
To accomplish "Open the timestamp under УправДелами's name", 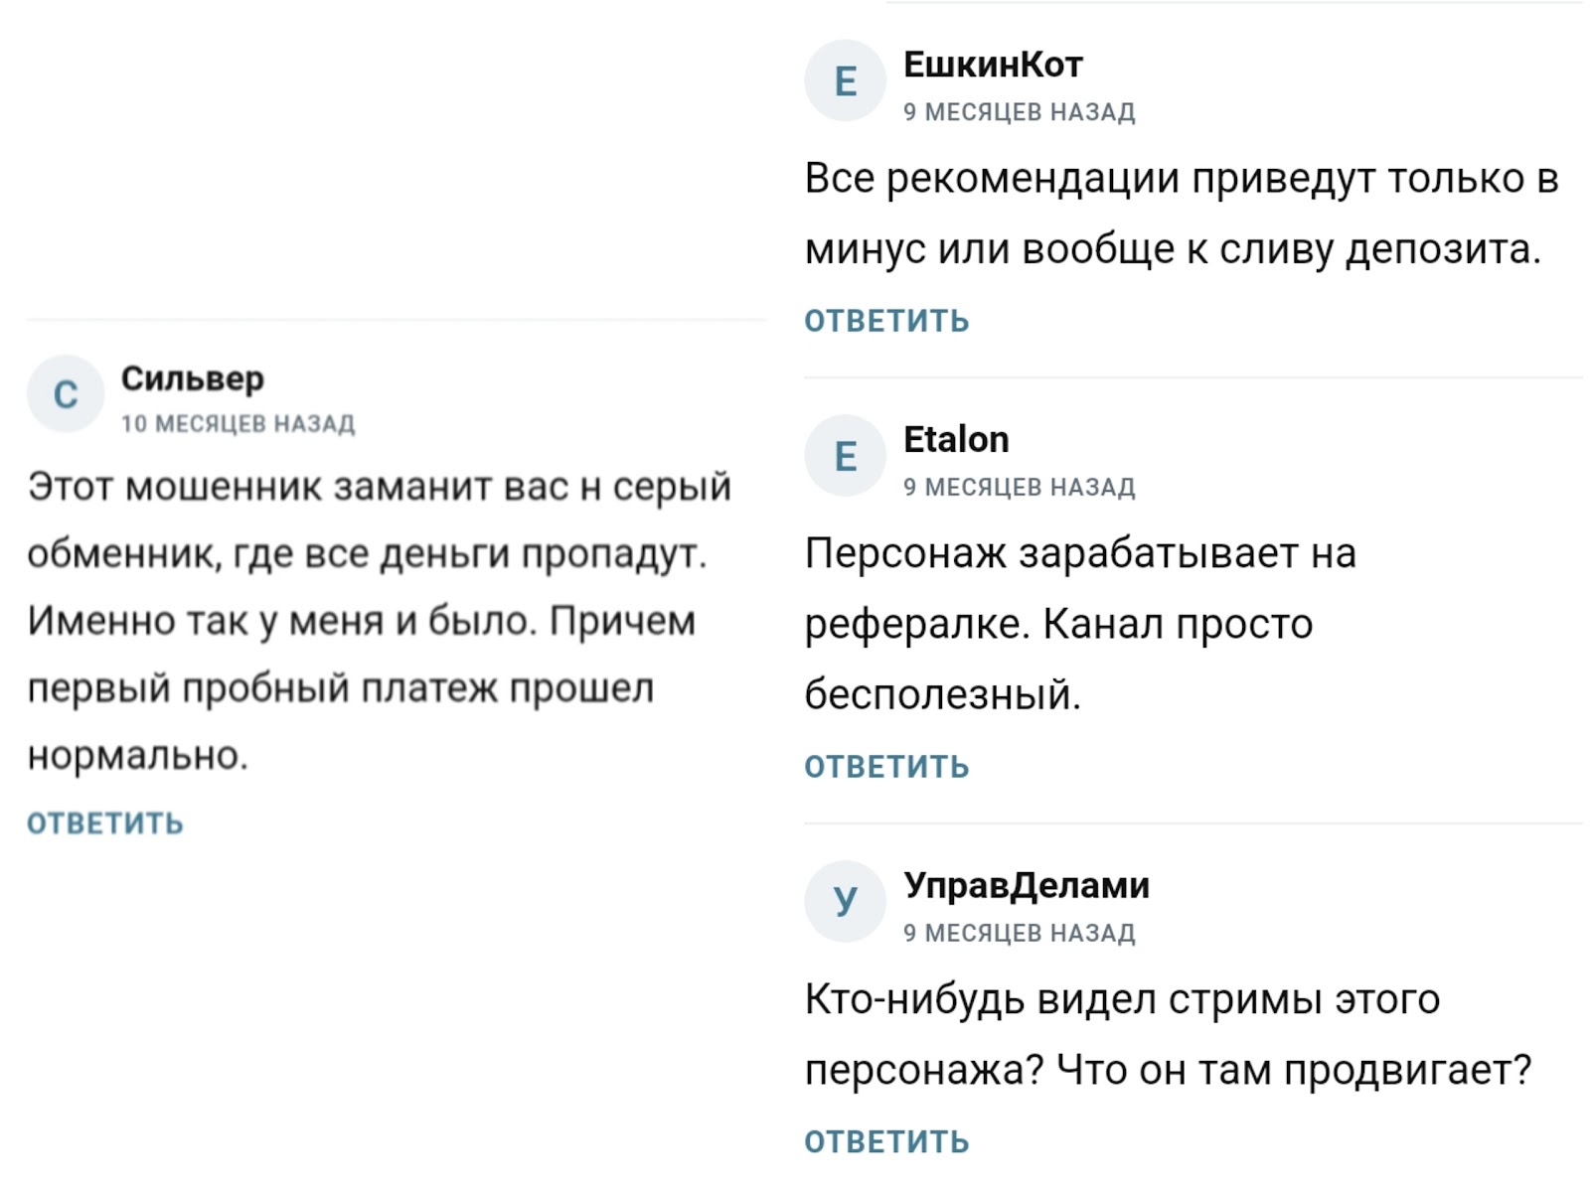I will click(1020, 933).
